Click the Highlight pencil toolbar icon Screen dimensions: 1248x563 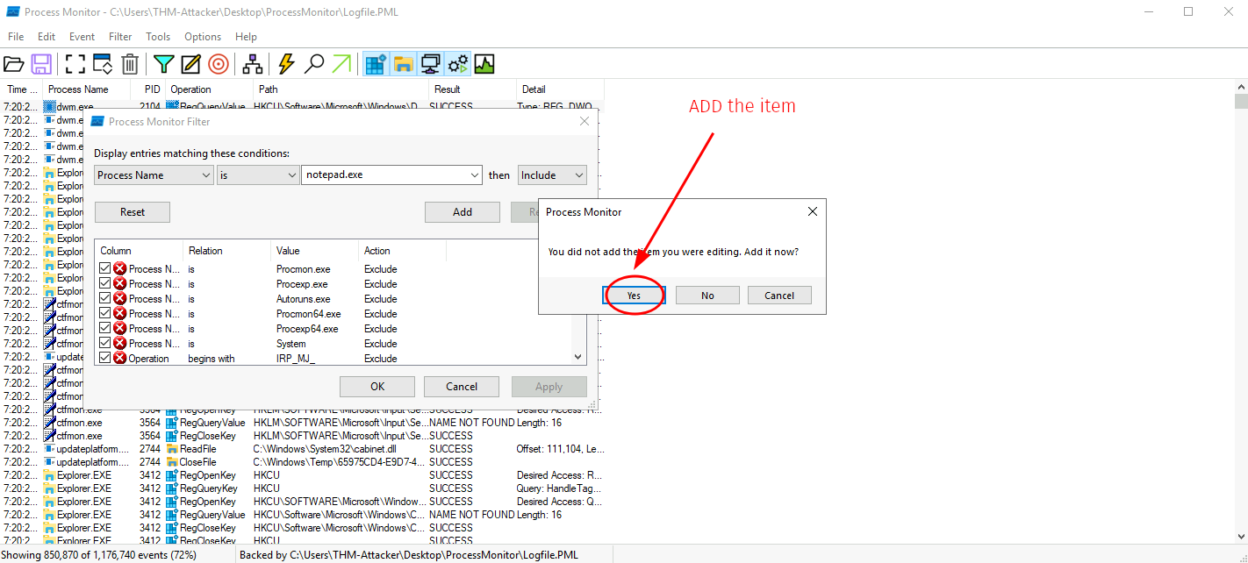coord(191,64)
